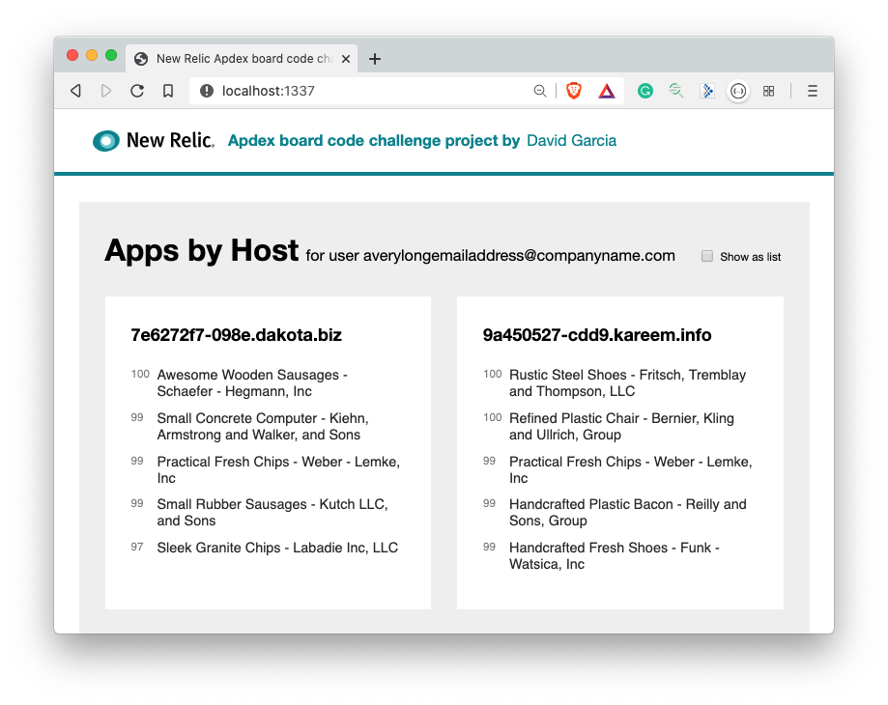This screenshot has height=705, width=888.
Task: Open Small Concrete Computer app entry
Action: [x=263, y=427]
